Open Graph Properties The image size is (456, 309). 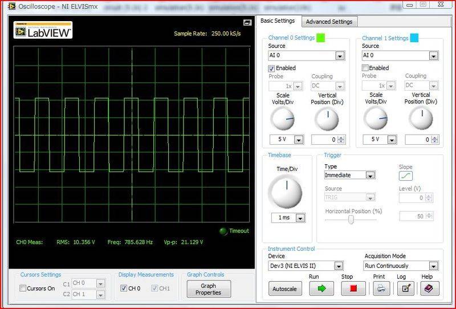(x=209, y=288)
